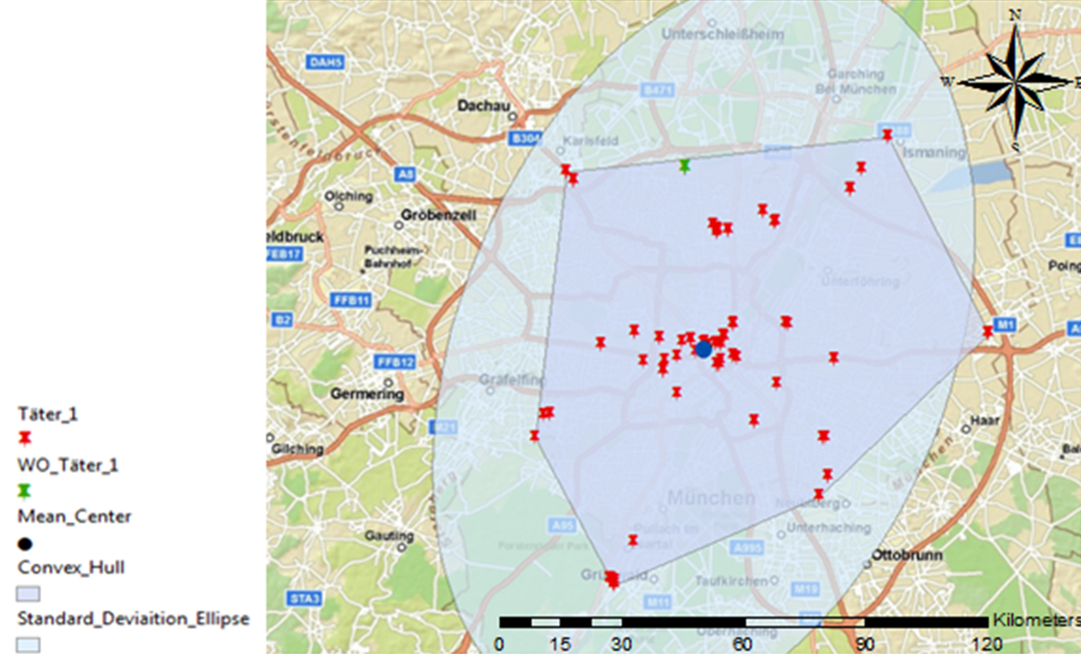Click the green residence pin on the map
The width and height of the screenshot is (1081, 654).
tap(686, 165)
